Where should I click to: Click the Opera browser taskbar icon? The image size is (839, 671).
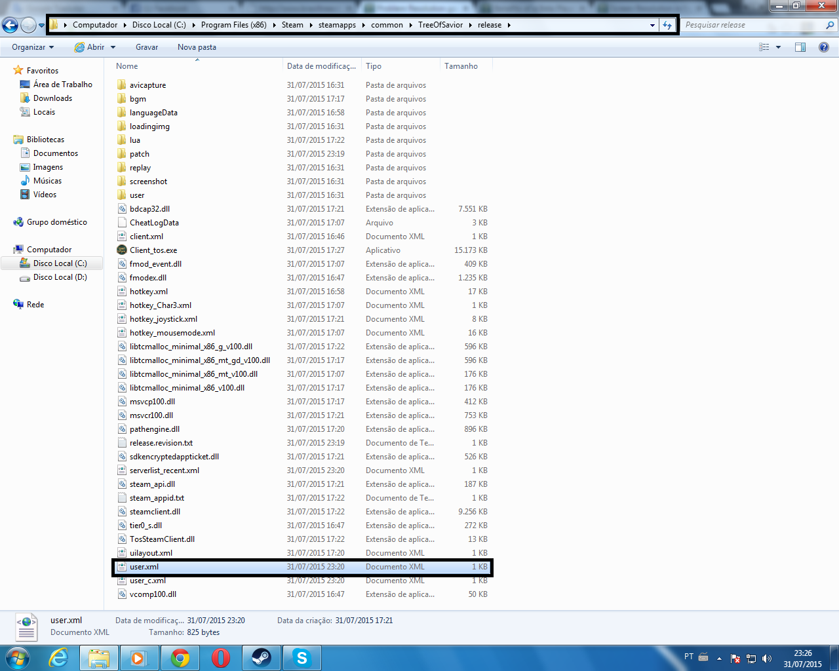pyautogui.click(x=221, y=657)
